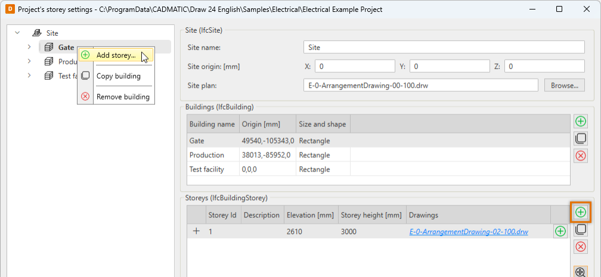Select Copy building in context menu
Screen dimensions: 601x277
point(118,76)
